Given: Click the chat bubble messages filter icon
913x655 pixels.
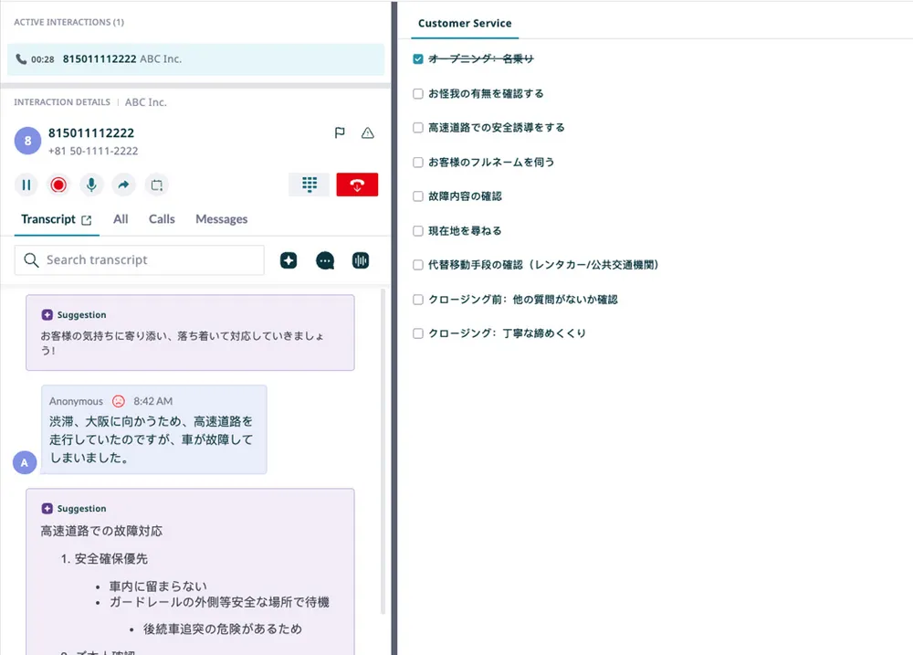Looking at the screenshot, I should 325,260.
